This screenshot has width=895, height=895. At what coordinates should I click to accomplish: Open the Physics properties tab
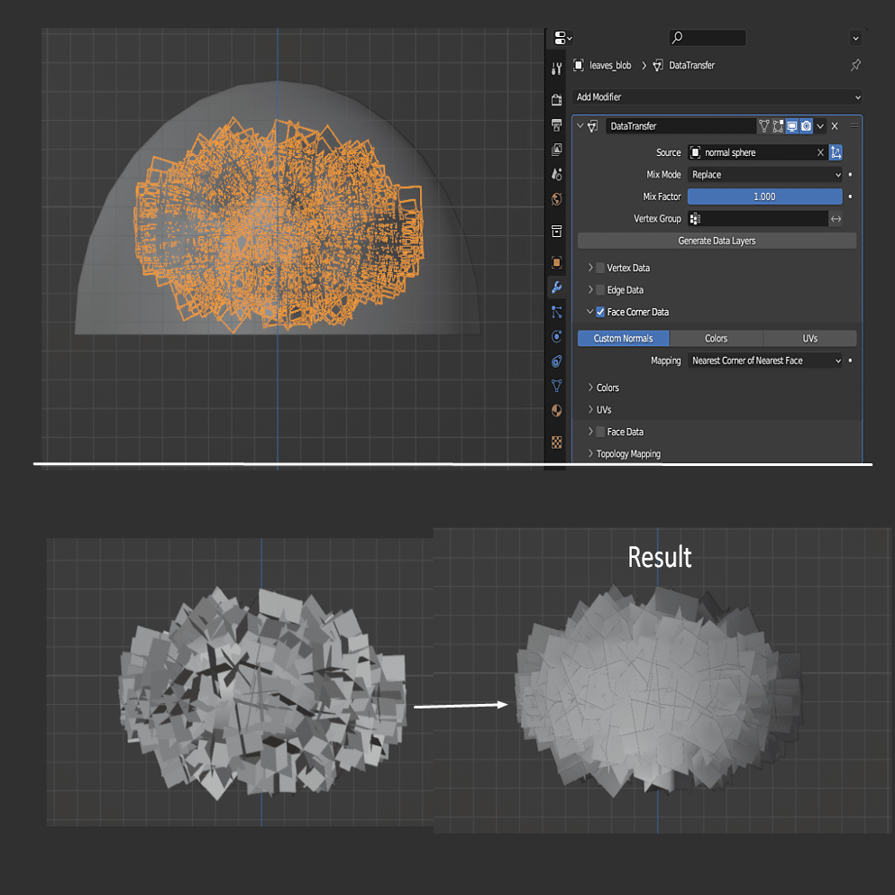[x=556, y=336]
